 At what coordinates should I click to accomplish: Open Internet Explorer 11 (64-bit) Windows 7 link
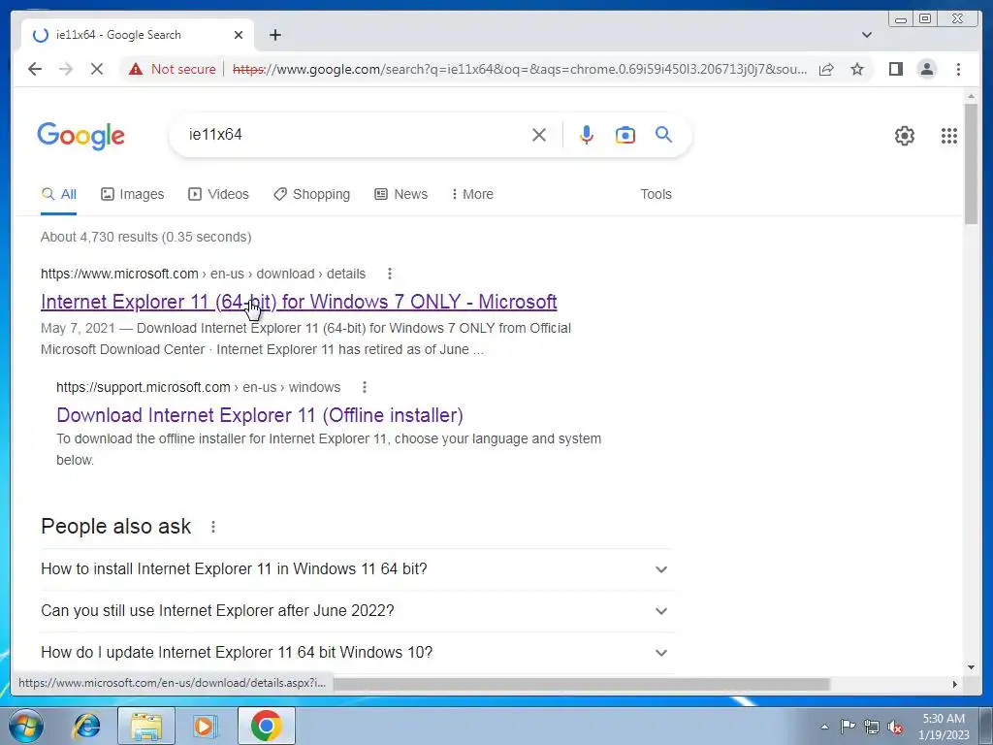pyautogui.click(x=299, y=302)
